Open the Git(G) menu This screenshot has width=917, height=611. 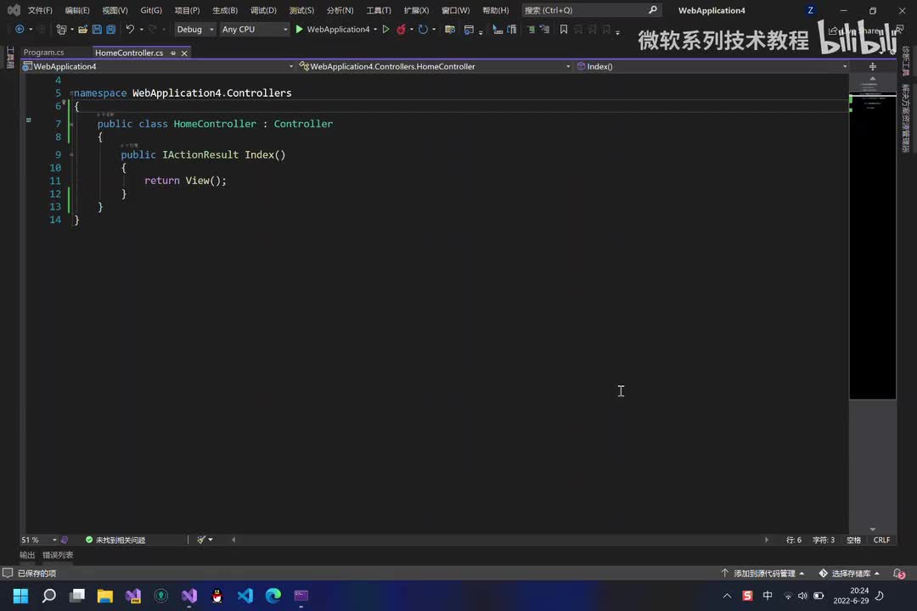[151, 10]
